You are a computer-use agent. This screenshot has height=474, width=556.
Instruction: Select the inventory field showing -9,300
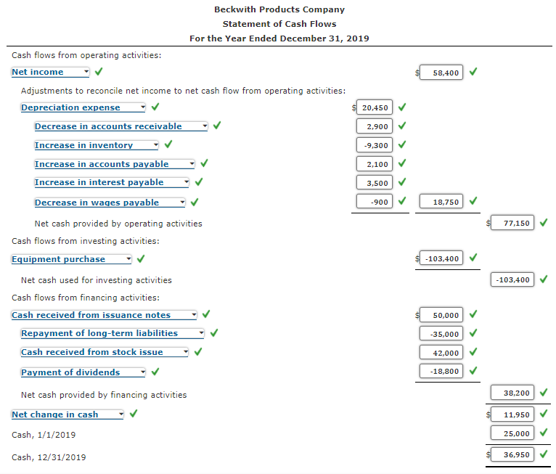pos(375,144)
